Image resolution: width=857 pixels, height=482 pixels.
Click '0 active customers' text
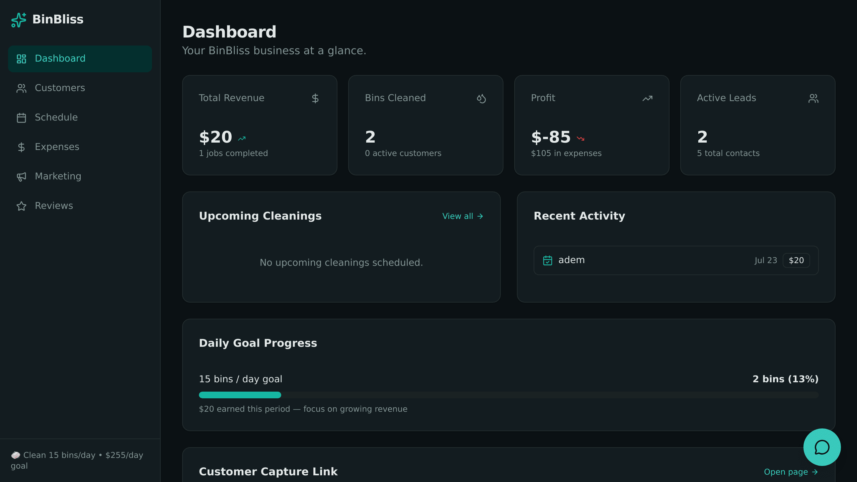(403, 153)
